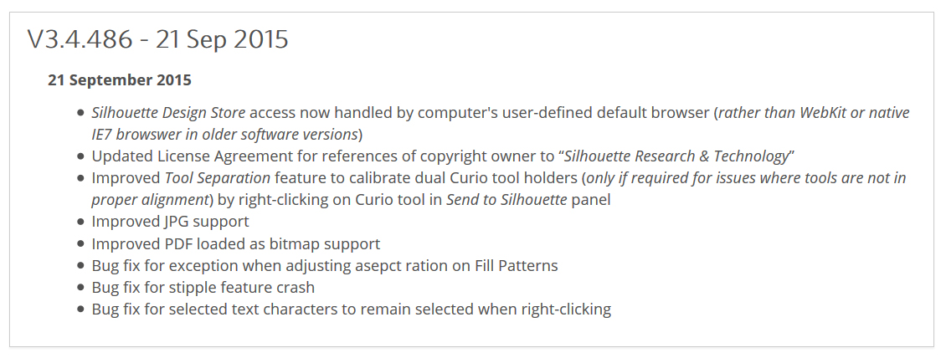946x358 pixels.
Task: Click the italic Send to Silhouette text
Action: click(506, 199)
